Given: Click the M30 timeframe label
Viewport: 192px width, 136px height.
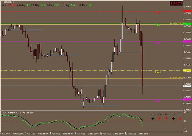Looking at the screenshot, I should coord(159,114).
